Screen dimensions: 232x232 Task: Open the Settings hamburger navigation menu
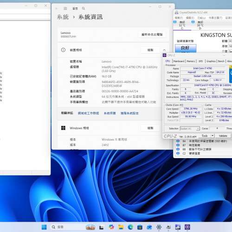coord(65,8)
